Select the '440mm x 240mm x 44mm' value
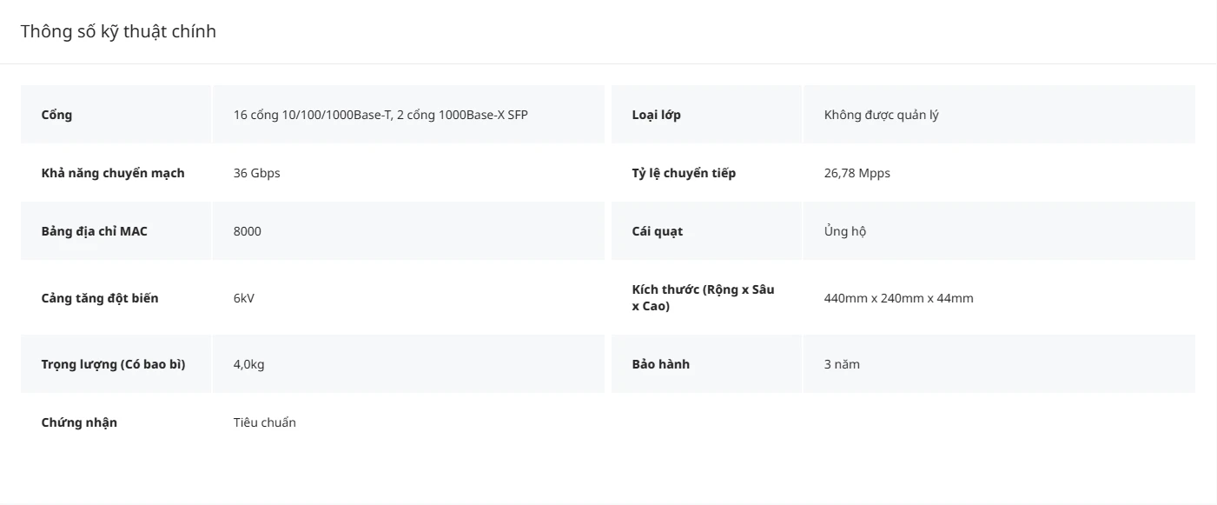This screenshot has height=505, width=1217. coord(898,298)
